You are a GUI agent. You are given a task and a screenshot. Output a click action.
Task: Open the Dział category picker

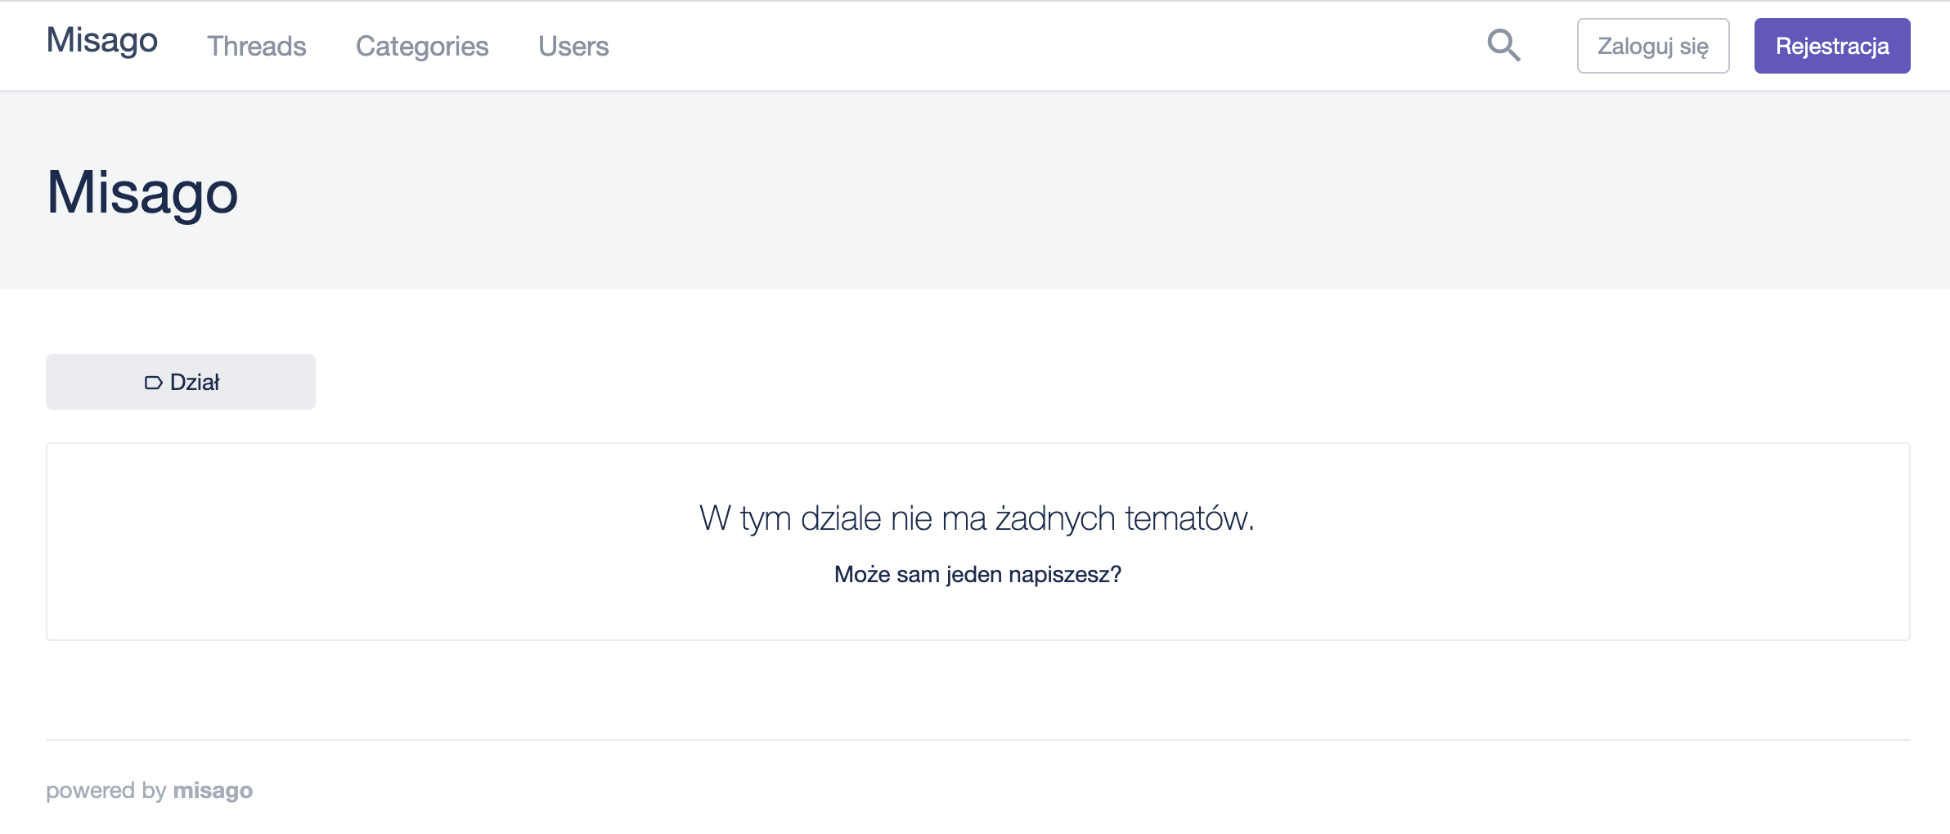181,382
